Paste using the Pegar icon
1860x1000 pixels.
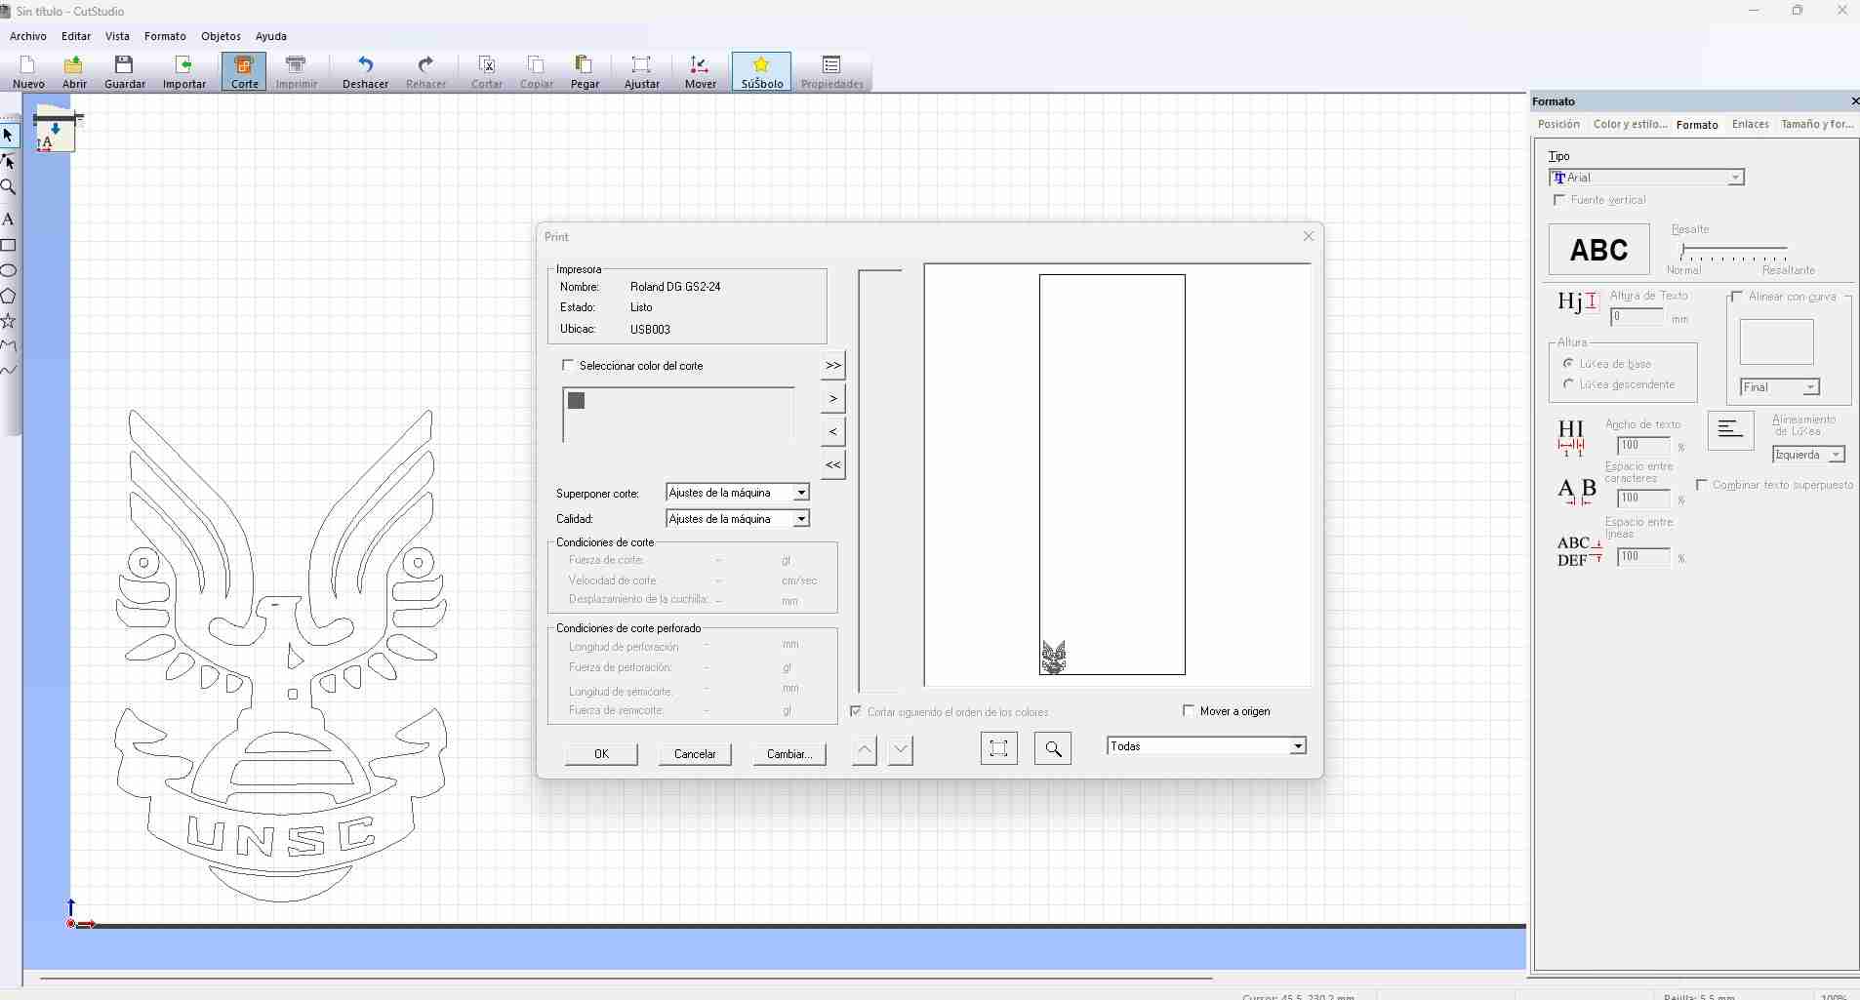coord(585,72)
